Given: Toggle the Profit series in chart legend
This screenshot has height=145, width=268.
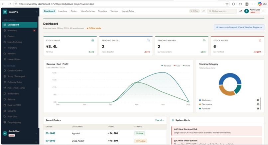Looking at the screenshot, I should [x=187, y=66].
